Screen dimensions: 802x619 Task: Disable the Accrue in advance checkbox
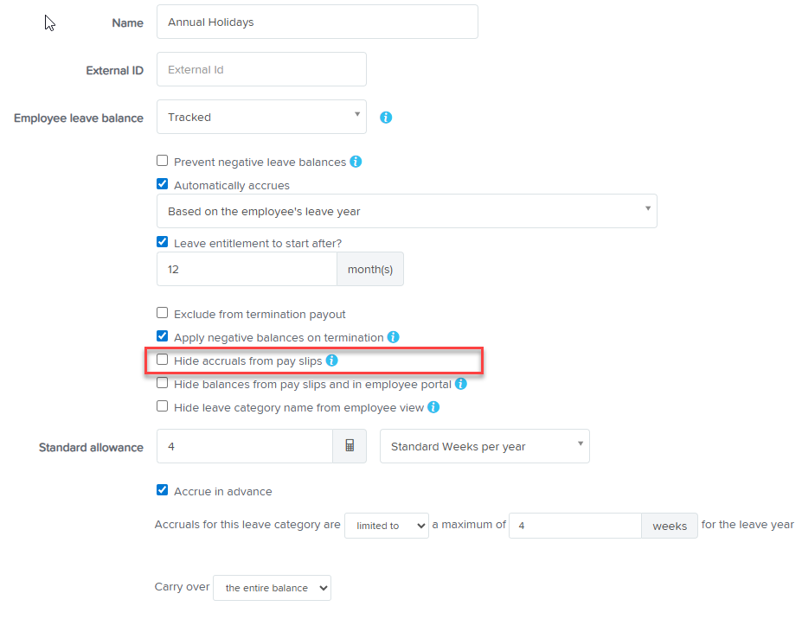point(162,490)
